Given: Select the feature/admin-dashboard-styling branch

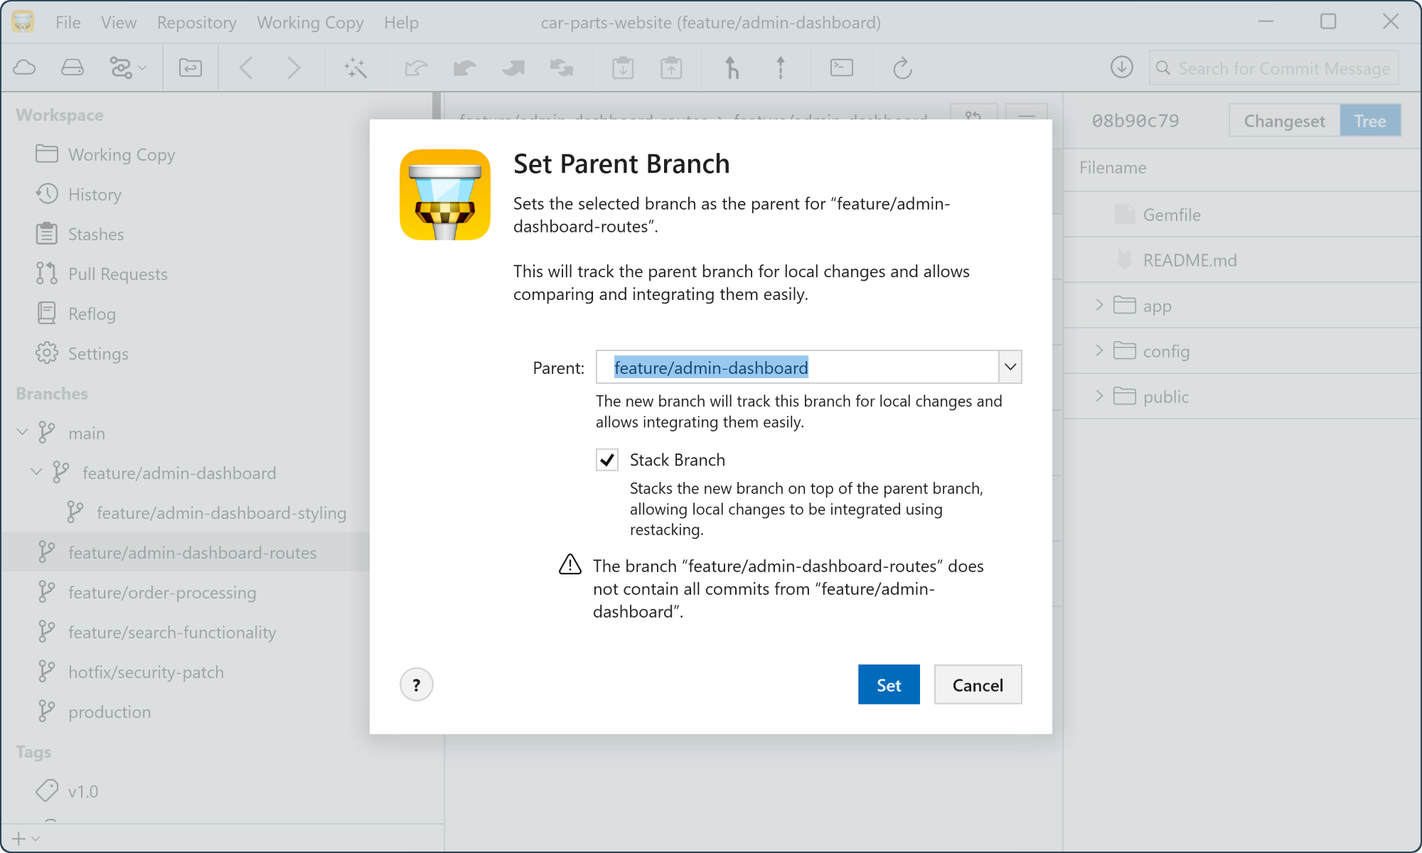Looking at the screenshot, I should pos(221,513).
